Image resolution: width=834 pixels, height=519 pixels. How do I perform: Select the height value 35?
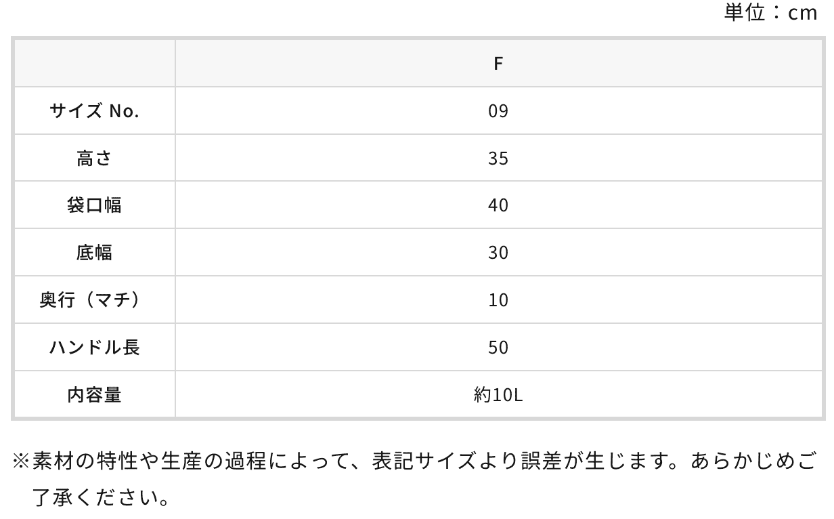[498, 159]
